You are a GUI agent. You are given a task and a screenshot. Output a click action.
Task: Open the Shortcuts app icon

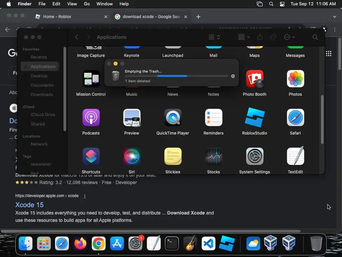(91, 156)
